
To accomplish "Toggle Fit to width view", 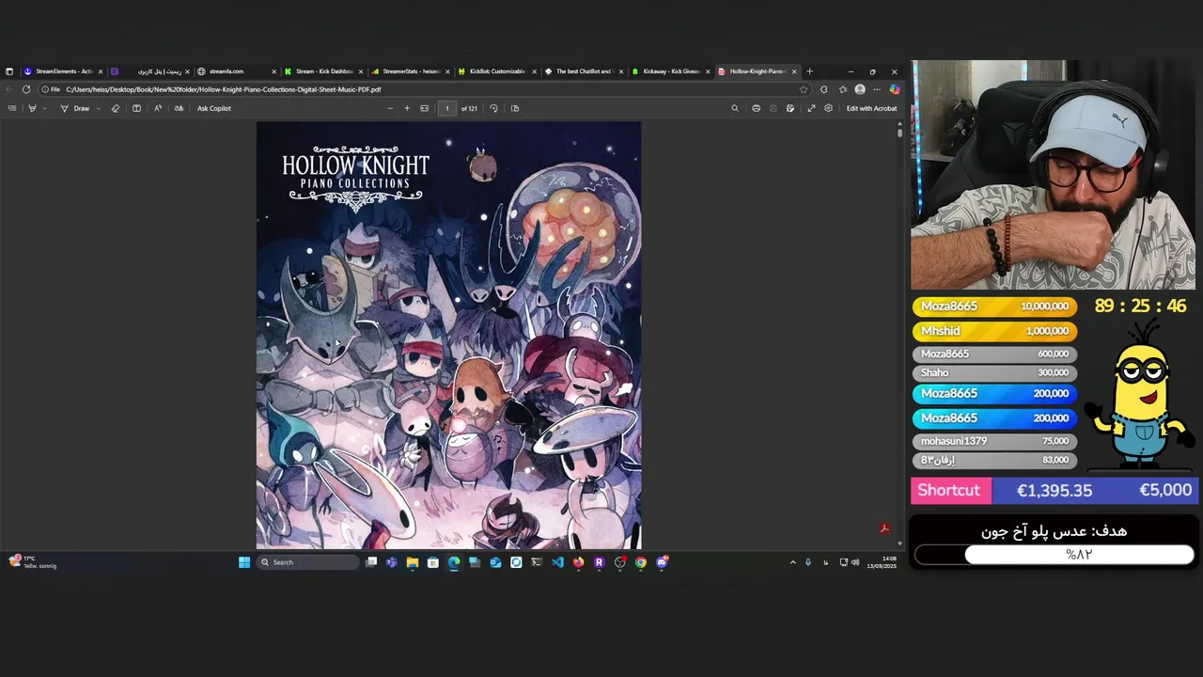I will click(x=425, y=108).
